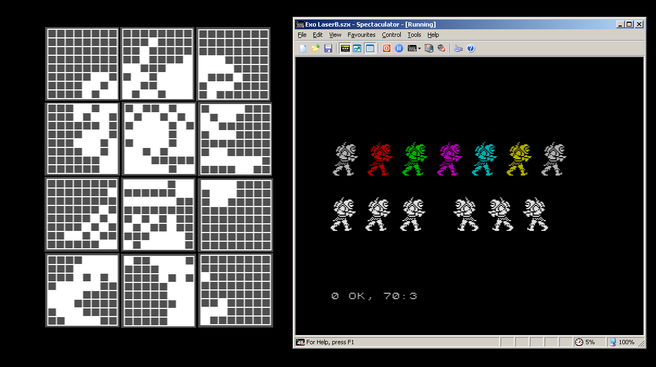Open the Favourites menu
656x367 pixels.
[x=362, y=35]
